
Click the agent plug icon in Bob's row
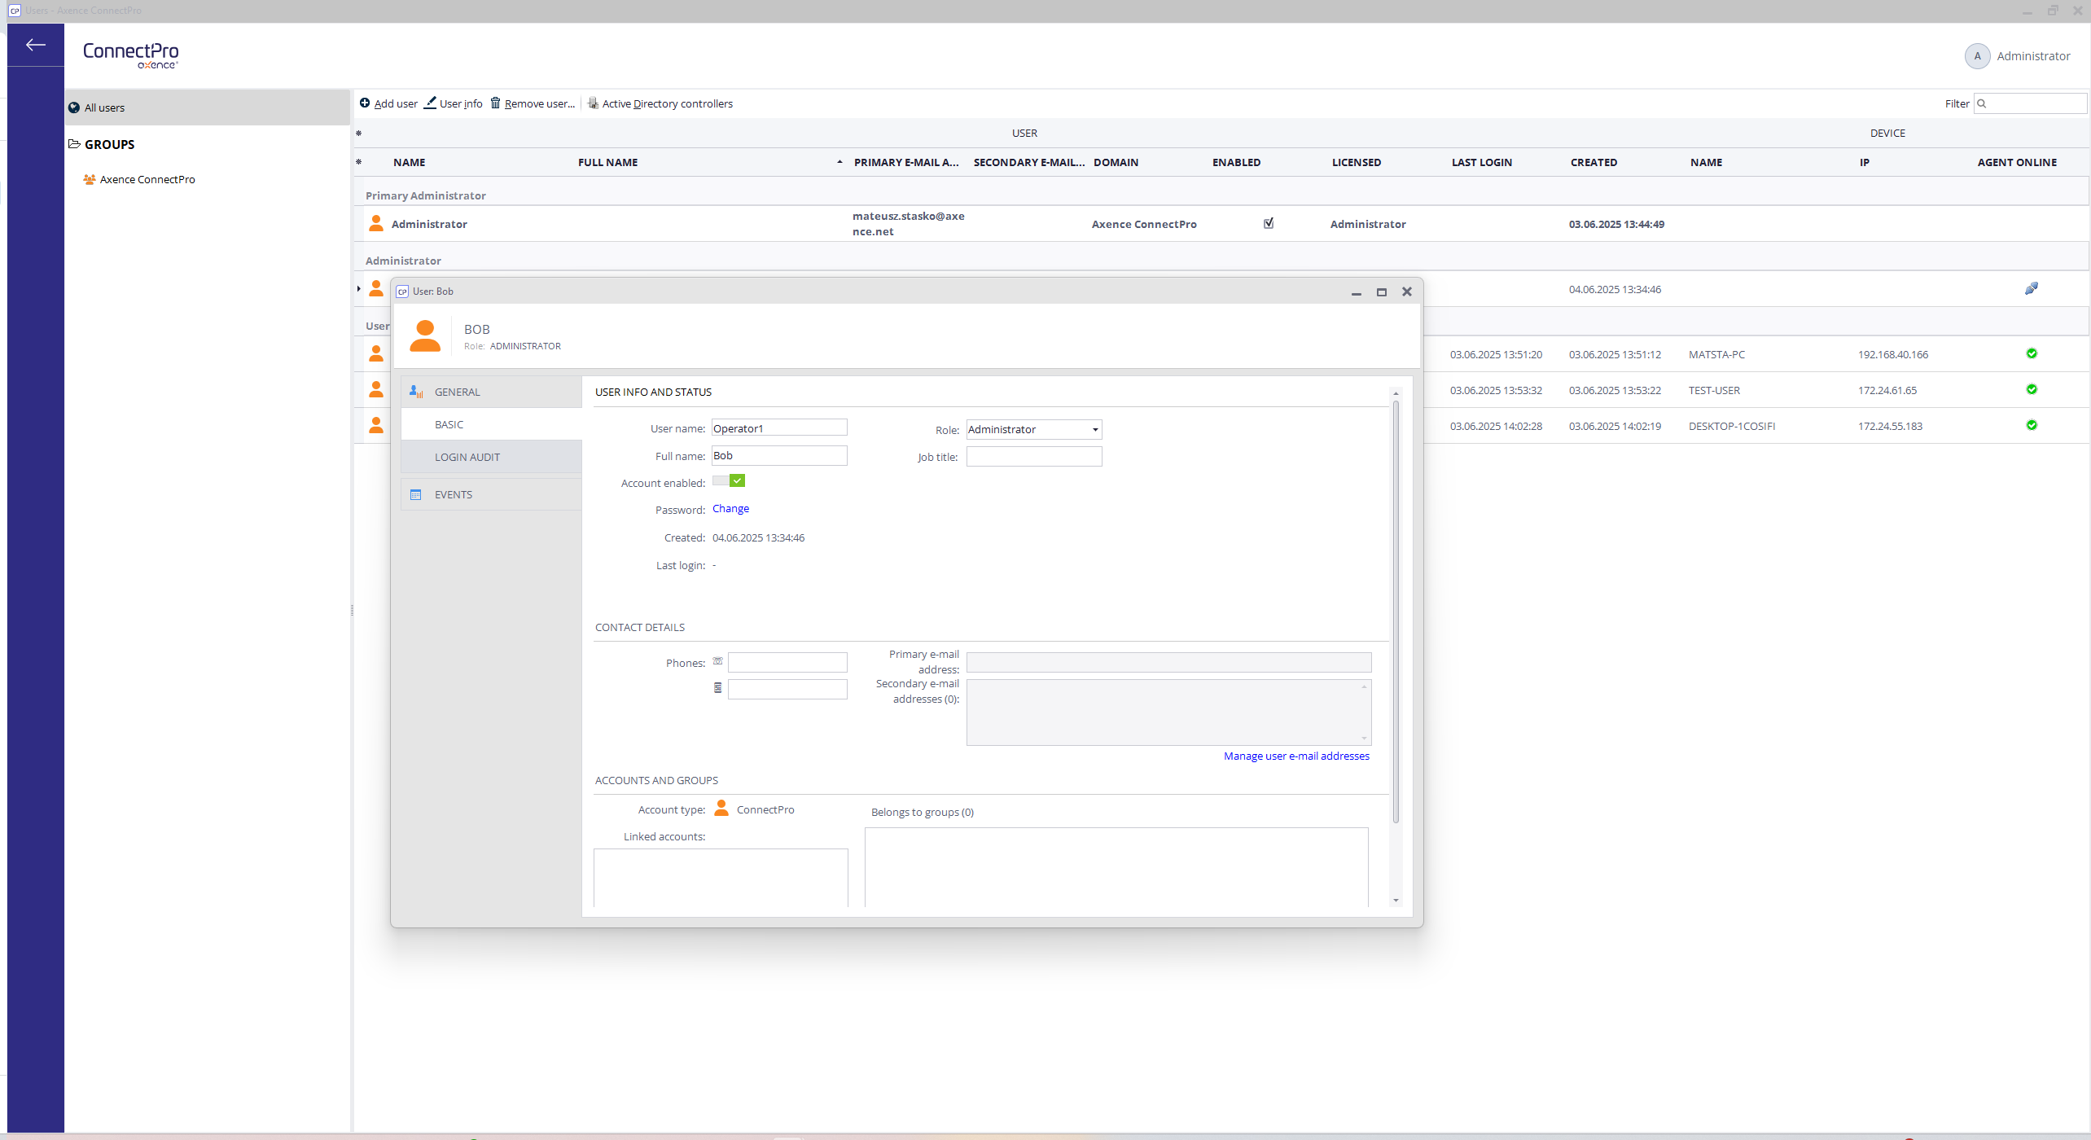2032,288
